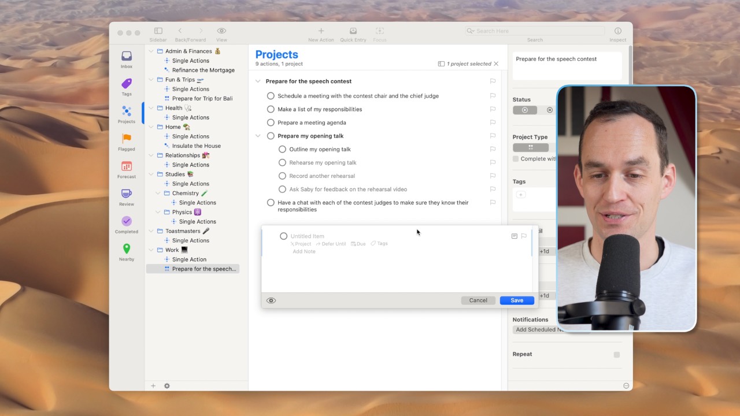Open the View options eye icon

tap(221, 31)
